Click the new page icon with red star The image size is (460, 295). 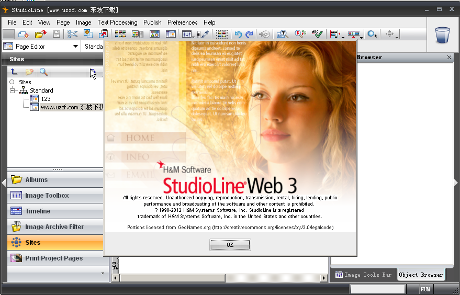point(24,35)
